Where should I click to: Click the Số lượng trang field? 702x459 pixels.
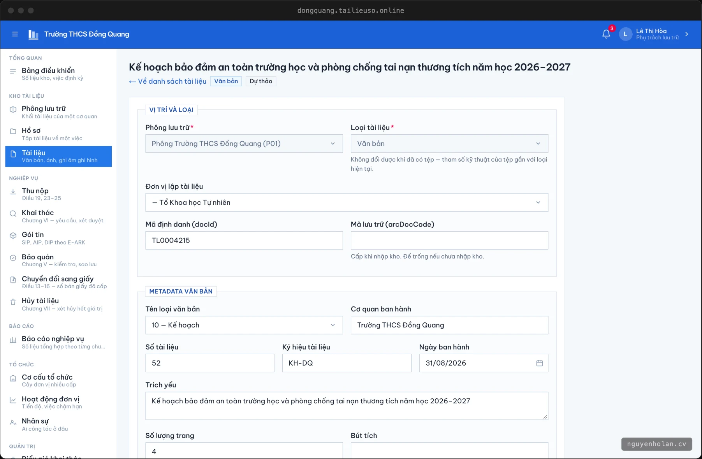coord(244,451)
